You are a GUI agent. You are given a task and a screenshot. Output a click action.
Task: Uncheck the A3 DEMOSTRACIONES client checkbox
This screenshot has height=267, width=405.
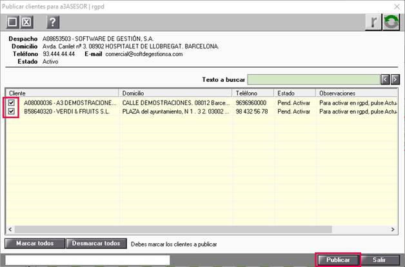tap(11, 103)
